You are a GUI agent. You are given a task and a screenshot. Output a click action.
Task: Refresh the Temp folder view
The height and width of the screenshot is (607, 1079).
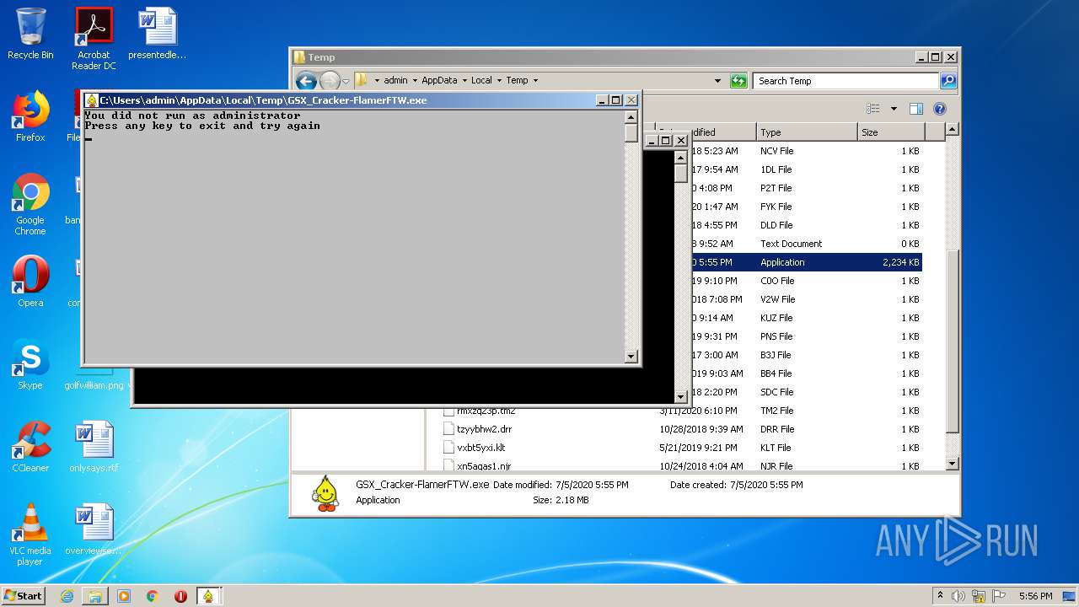738,81
